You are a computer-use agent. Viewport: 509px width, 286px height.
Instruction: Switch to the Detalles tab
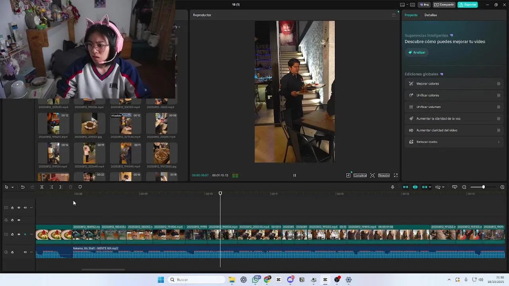pyautogui.click(x=431, y=15)
